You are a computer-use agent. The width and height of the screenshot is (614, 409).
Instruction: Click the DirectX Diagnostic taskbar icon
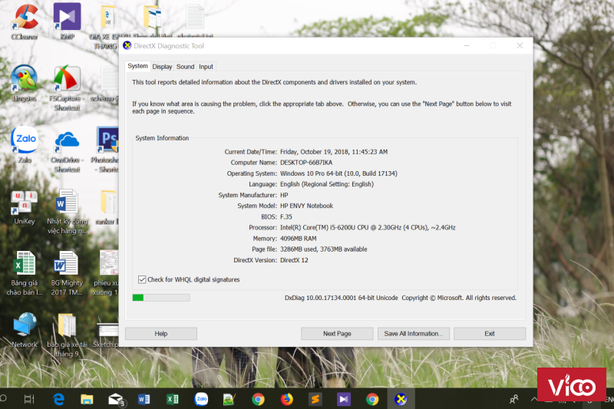[x=401, y=399]
